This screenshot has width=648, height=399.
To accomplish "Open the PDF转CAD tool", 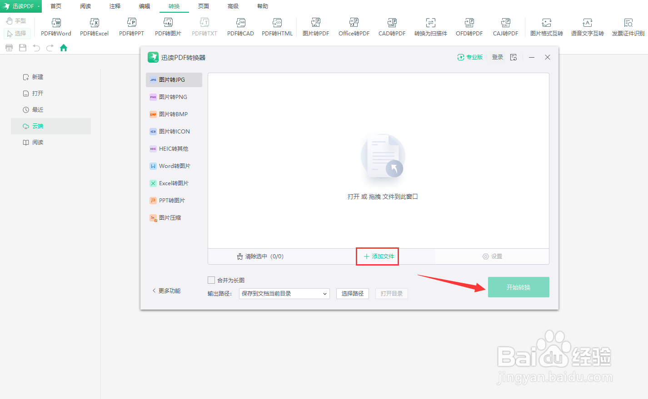I will (x=240, y=27).
